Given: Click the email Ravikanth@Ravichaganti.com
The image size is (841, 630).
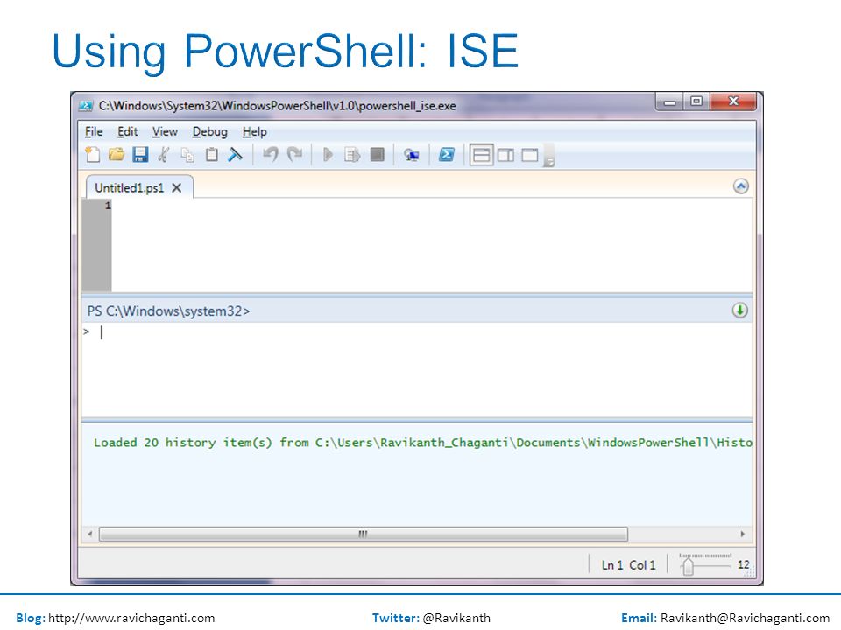Looking at the screenshot, I should pyautogui.click(x=745, y=618).
